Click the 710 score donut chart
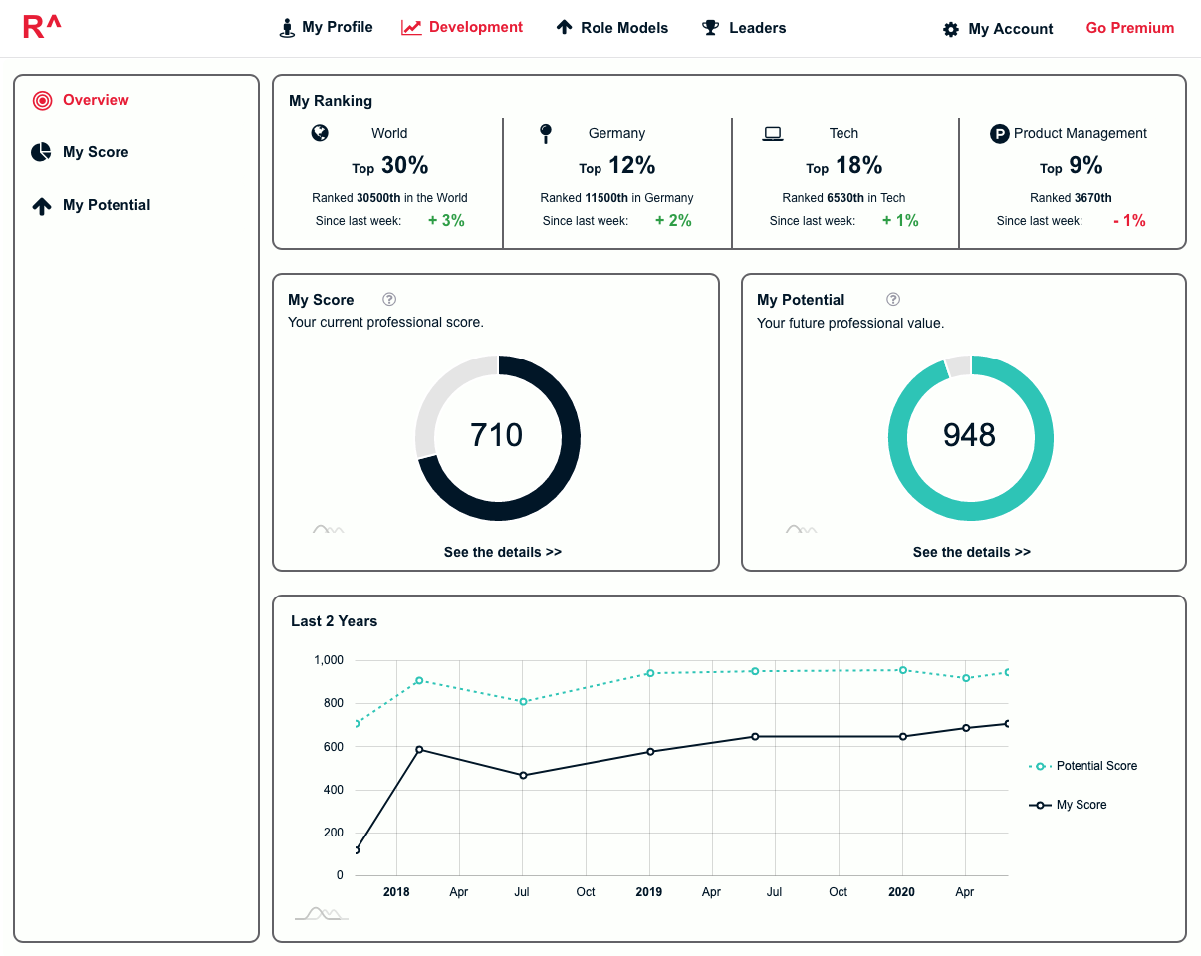1201x956 pixels. (x=498, y=437)
